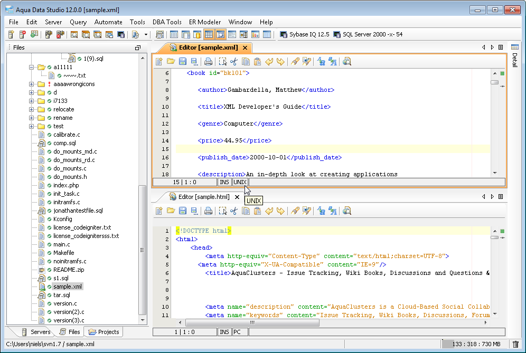Click the Print icon in the sample.xml editor
The height and width of the screenshot is (353, 526).
208,62
